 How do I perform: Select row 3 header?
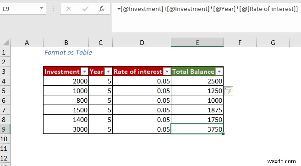[x=5, y=72]
